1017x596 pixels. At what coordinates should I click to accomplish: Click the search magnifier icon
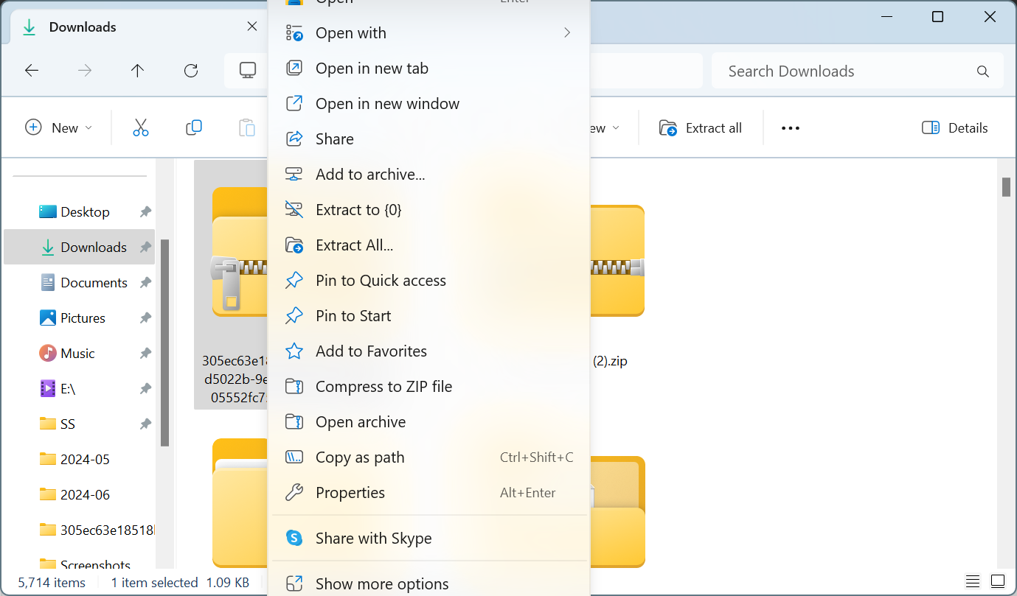982,71
